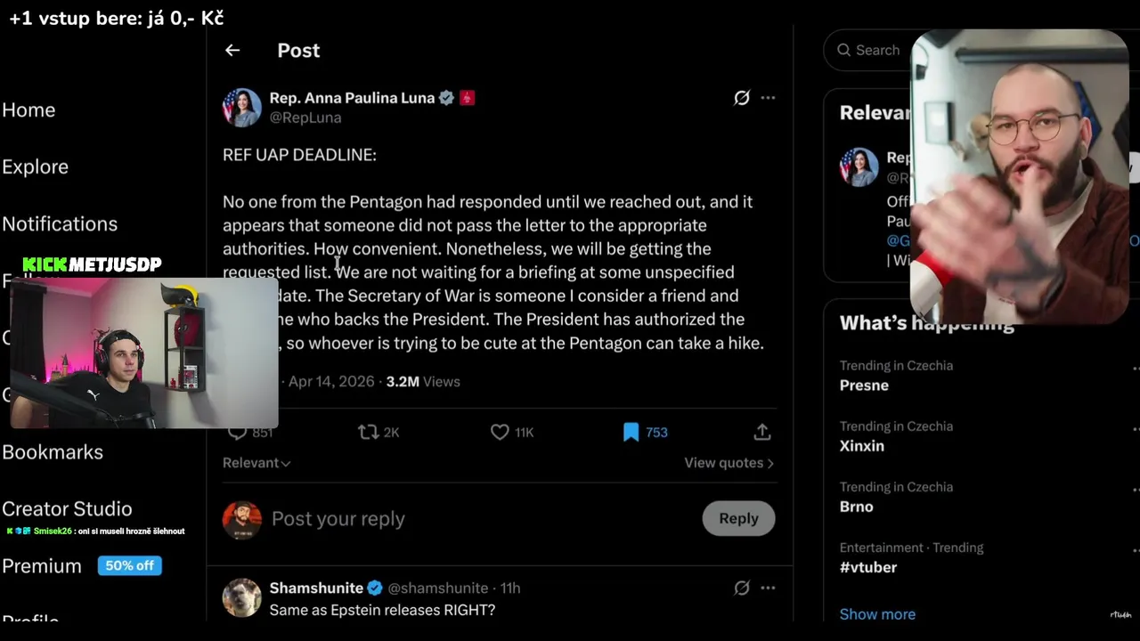The width and height of the screenshot is (1140, 641).
Task: Go to Home in the sidebar
Action: click(x=28, y=110)
